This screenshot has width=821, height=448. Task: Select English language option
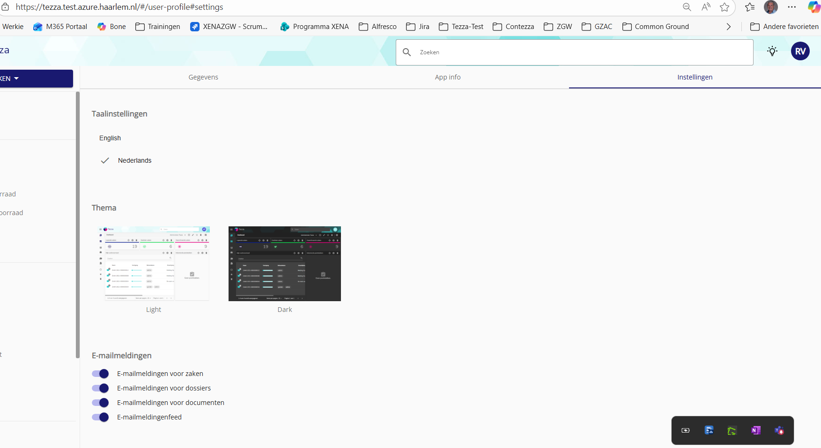[x=110, y=138]
